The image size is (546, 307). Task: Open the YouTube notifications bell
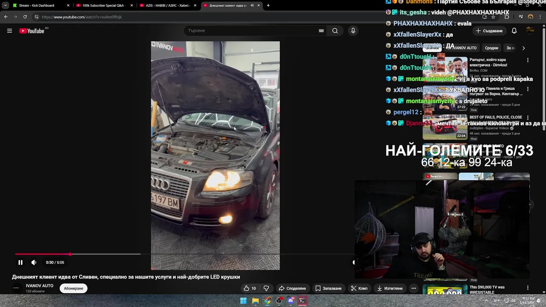click(x=514, y=31)
